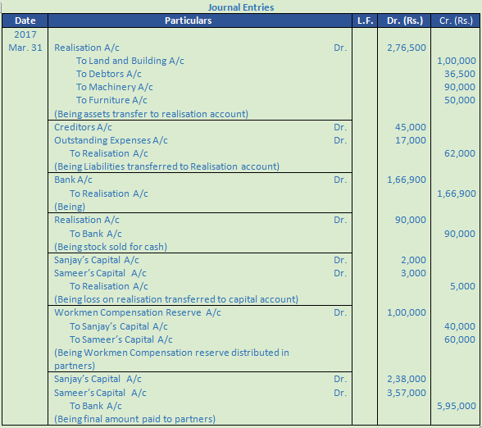The image size is (482, 428).
Task: Click the credit amount '5,000'
Action: point(462,286)
